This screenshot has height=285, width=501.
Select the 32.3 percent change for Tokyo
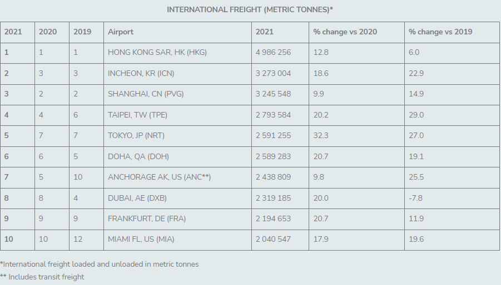(x=320, y=136)
